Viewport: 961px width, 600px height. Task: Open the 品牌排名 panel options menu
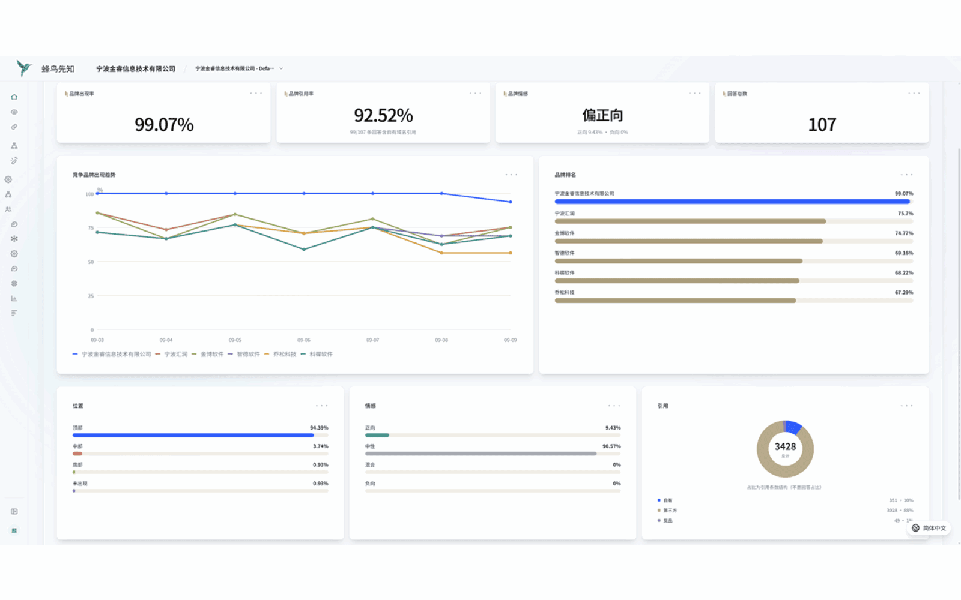click(x=907, y=175)
